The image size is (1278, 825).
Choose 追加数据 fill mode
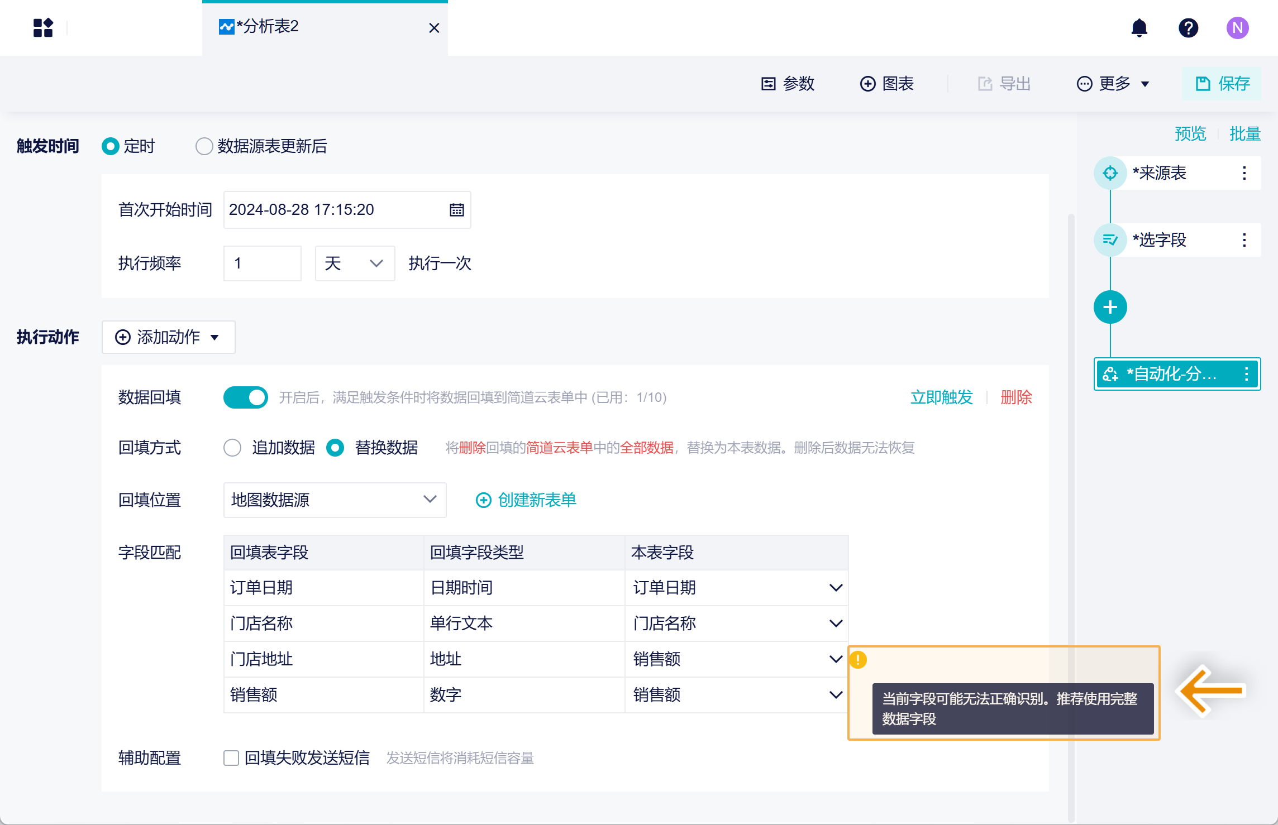[232, 448]
